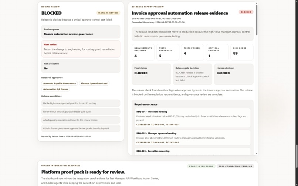This screenshot has height=186, width=298.
Task: Click the page scrollbar thumb at right edge
Action: pyautogui.click(x=297, y=156)
